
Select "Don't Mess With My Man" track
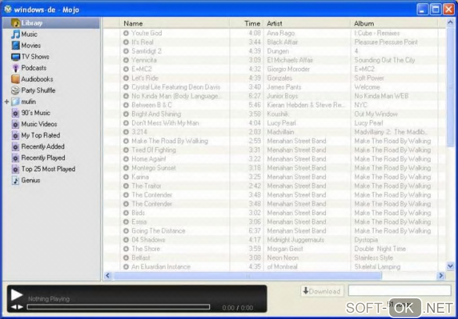click(x=165, y=123)
